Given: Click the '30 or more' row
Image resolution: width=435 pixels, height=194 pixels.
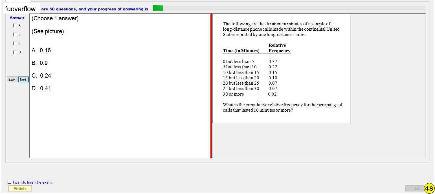Looking at the screenshot, I should click(x=250, y=94).
